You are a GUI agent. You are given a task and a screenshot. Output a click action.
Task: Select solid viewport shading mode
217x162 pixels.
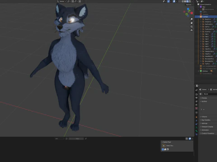pyautogui.click(x=185, y=1)
